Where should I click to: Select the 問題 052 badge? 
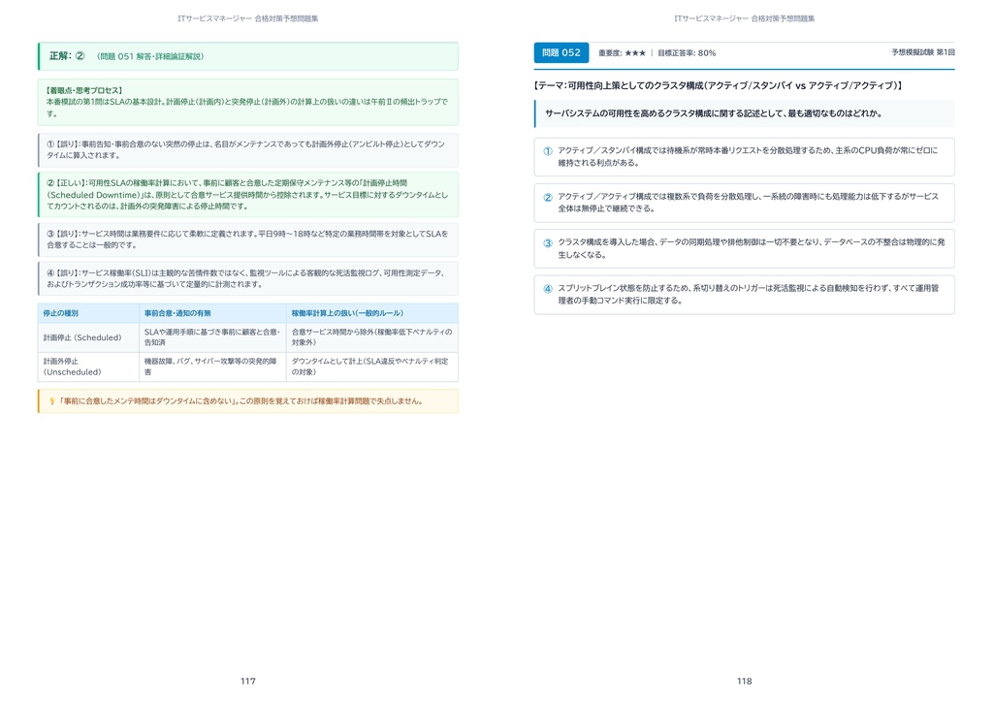(x=561, y=53)
